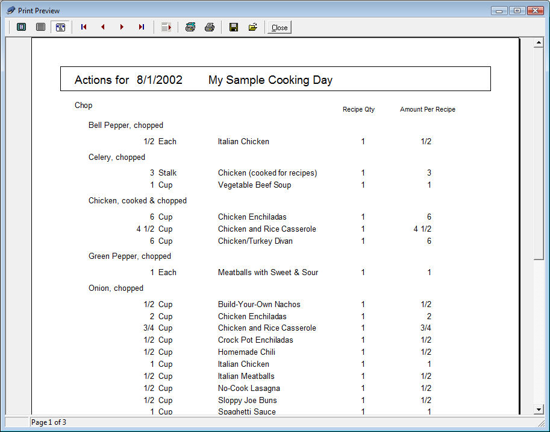Click the vertical scrollbar down arrow

[539, 410]
